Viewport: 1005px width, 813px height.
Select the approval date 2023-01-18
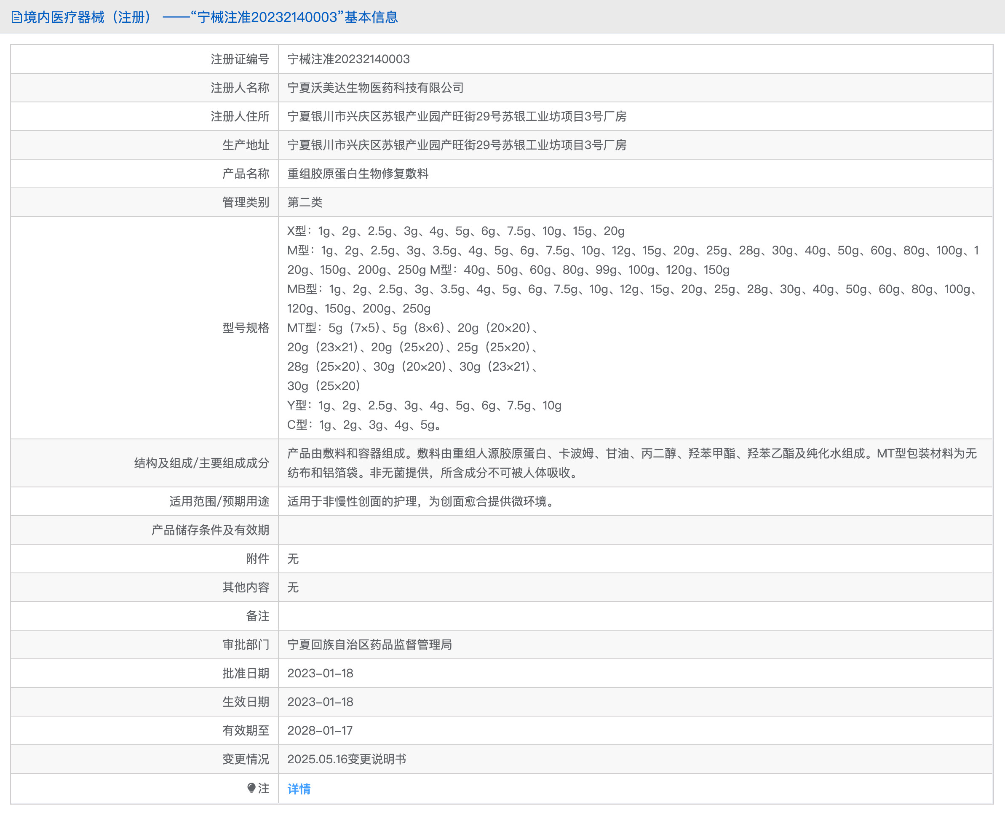[320, 673]
